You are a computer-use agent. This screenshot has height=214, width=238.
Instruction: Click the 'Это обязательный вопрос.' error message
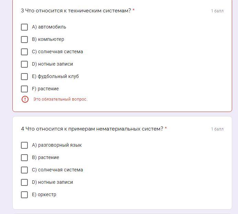pos(60,99)
